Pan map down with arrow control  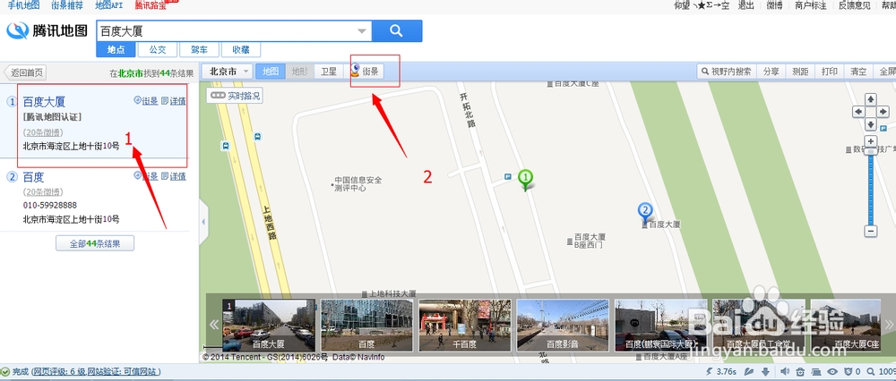point(870,123)
